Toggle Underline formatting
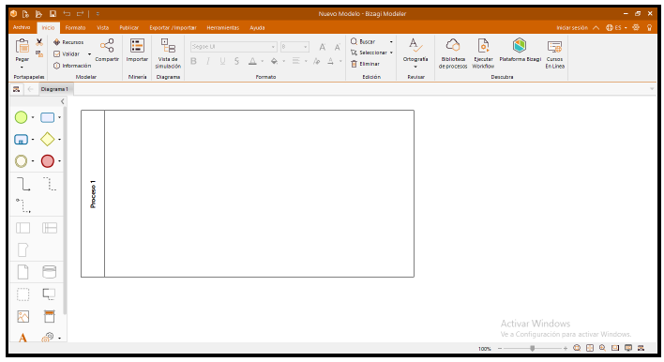The image size is (664, 362). (x=222, y=61)
